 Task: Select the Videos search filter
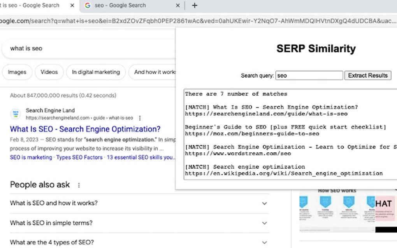49,72
